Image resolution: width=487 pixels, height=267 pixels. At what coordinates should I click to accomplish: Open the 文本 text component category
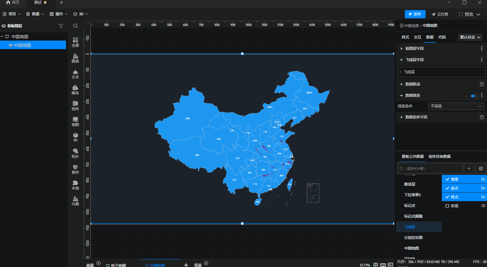click(x=75, y=74)
